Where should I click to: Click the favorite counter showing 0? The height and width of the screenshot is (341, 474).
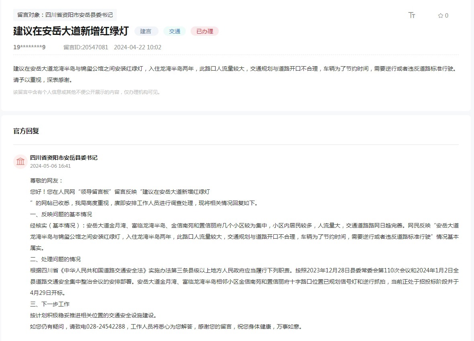446,16
